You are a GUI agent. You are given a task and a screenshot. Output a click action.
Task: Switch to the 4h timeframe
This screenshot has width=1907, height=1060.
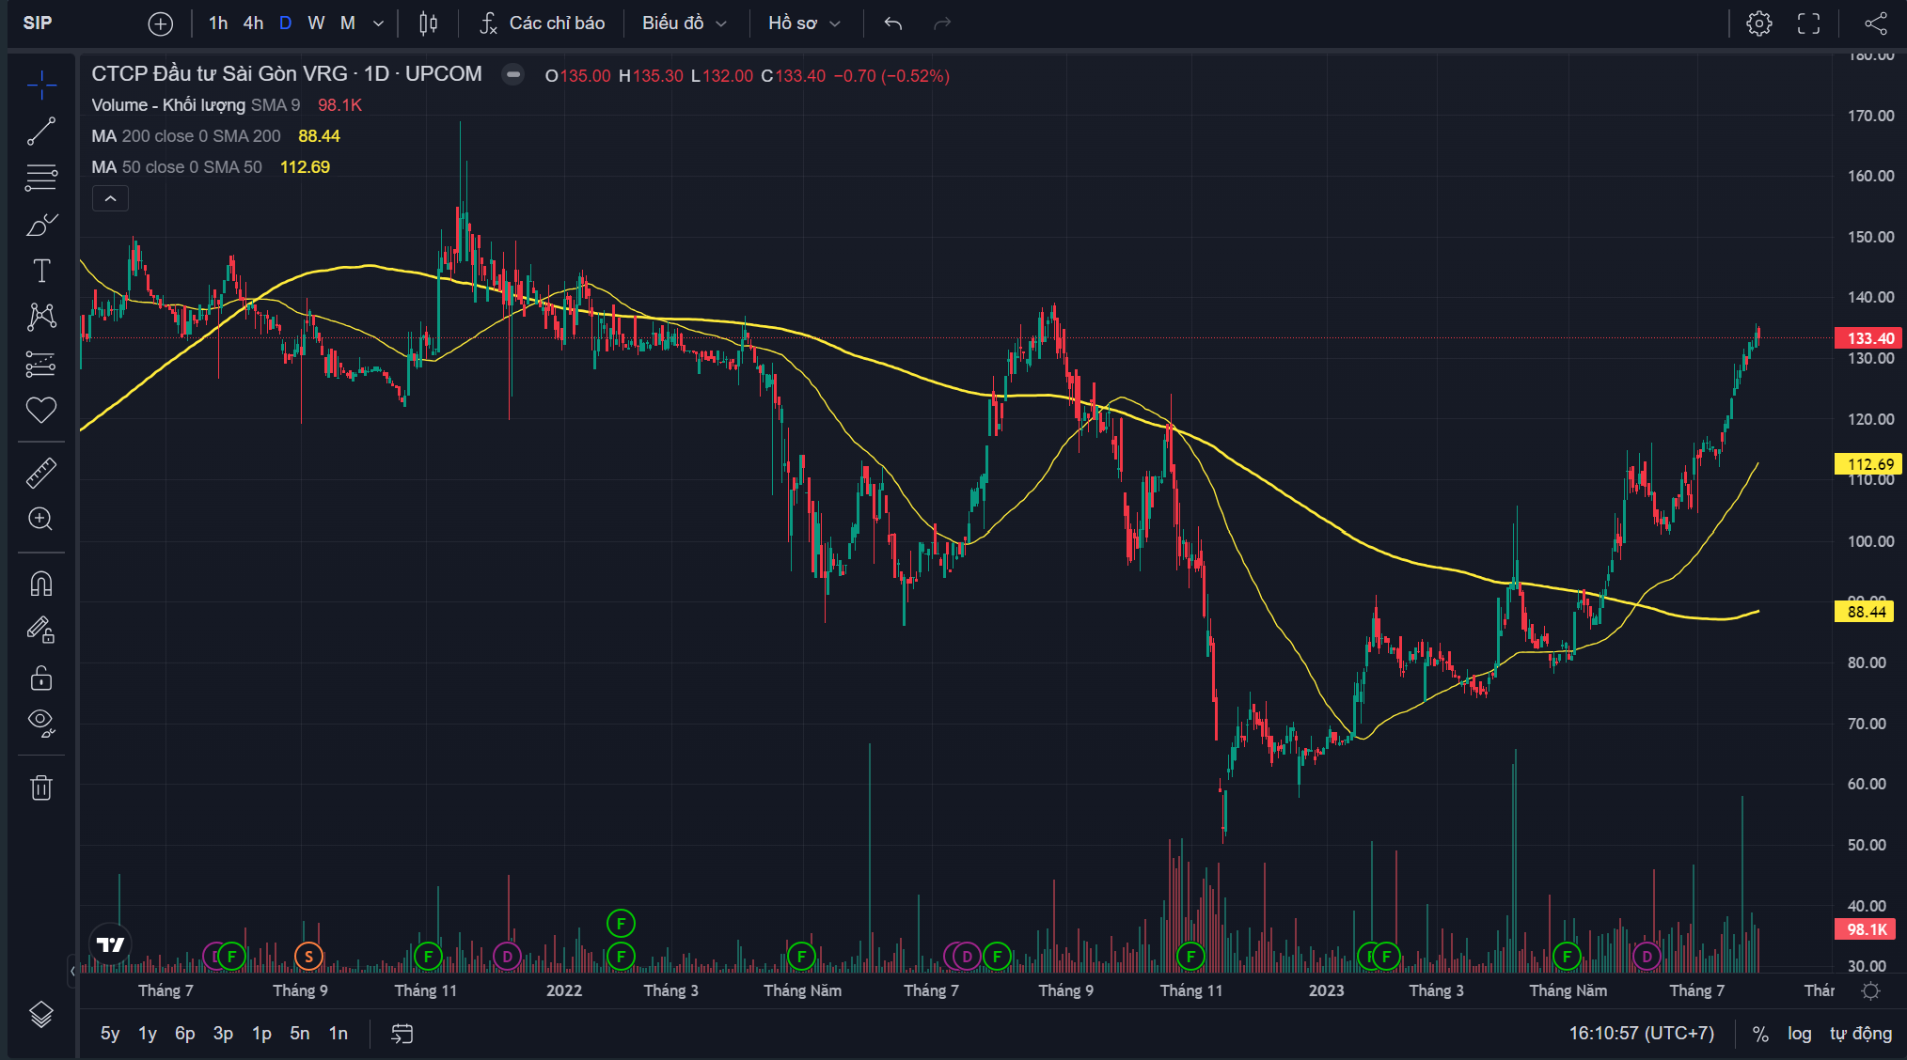tap(253, 23)
